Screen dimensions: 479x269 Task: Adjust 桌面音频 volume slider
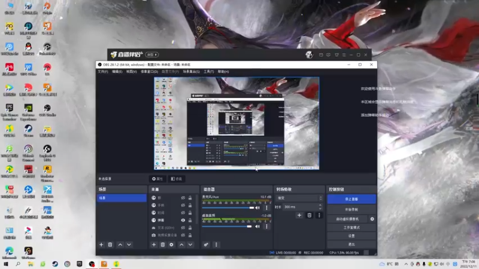227,227
